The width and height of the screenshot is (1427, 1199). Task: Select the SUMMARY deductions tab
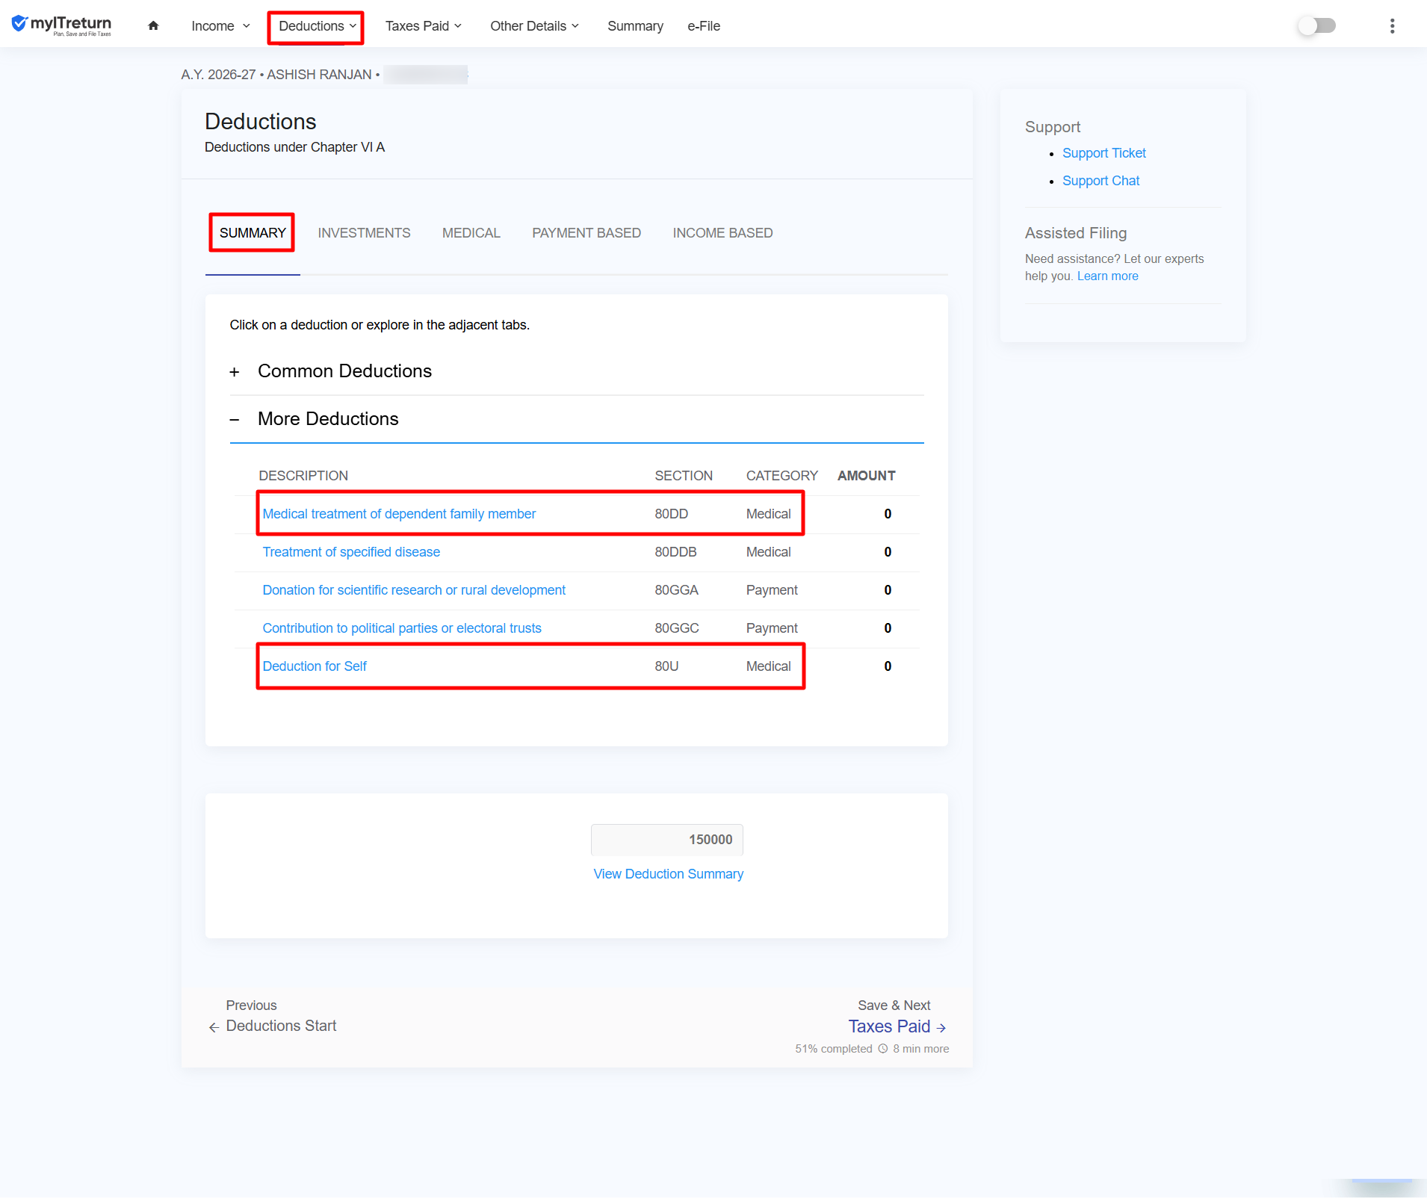click(253, 233)
